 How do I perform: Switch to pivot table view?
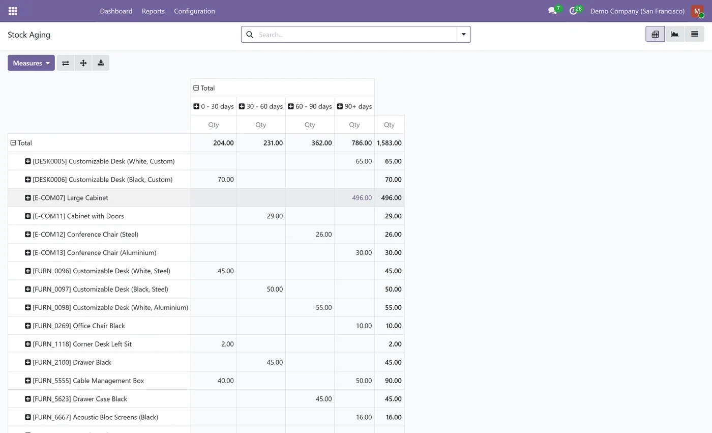pyautogui.click(x=655, y=34)
